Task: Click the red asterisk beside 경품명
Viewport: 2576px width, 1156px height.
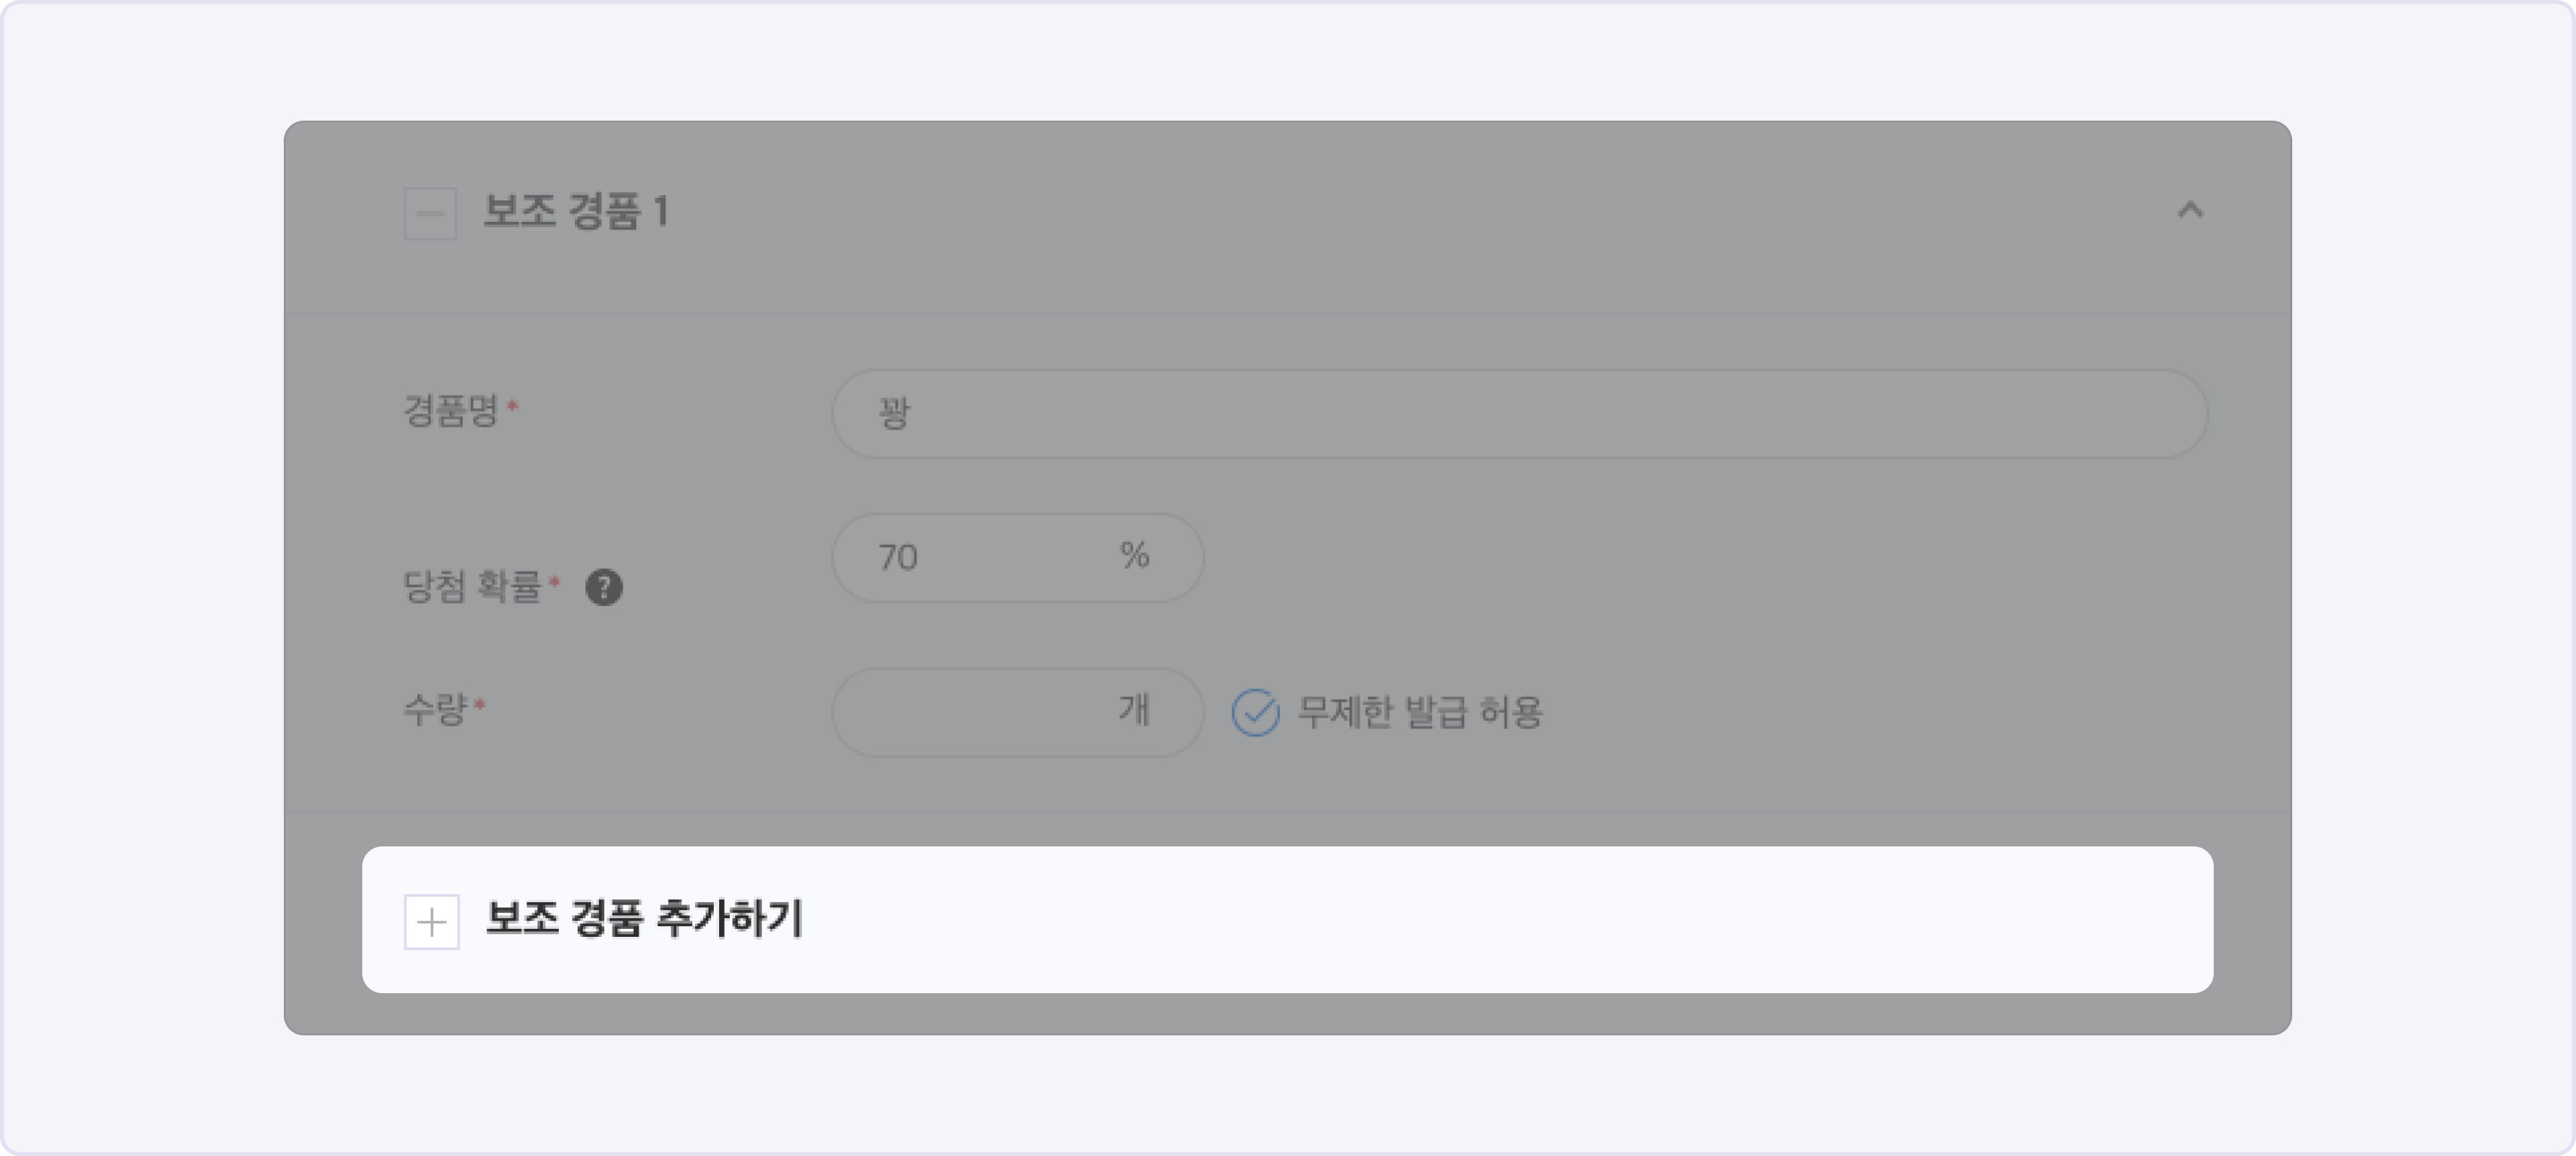Action: pyautogui.click(x=512, y=405)
